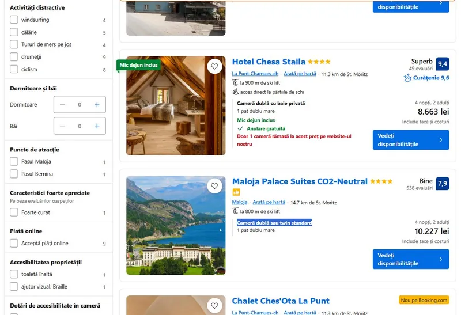Open the Maloja Palace Suites lake photo

(x=176, y=225)
